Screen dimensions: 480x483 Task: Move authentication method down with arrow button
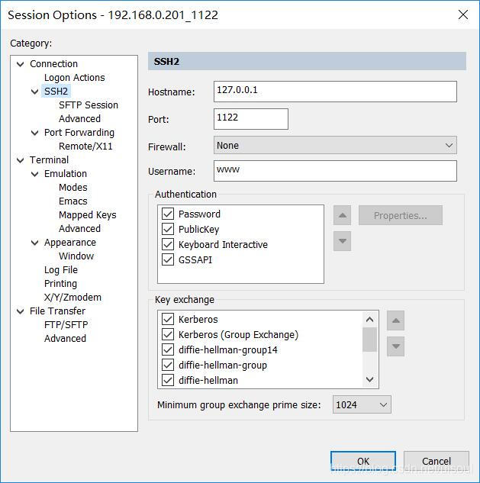coord(342,241)
